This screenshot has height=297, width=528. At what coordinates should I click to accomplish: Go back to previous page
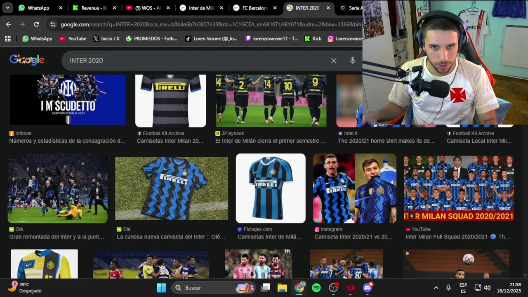(9, 24)
